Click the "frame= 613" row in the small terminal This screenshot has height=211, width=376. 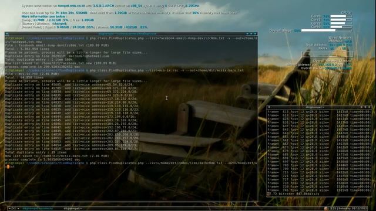click(x=319, y=112)
